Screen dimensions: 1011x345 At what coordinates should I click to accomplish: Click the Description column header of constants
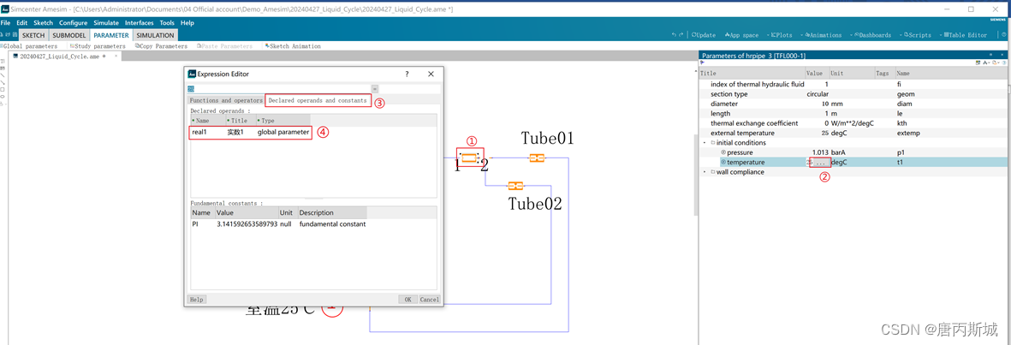(332, 213)
